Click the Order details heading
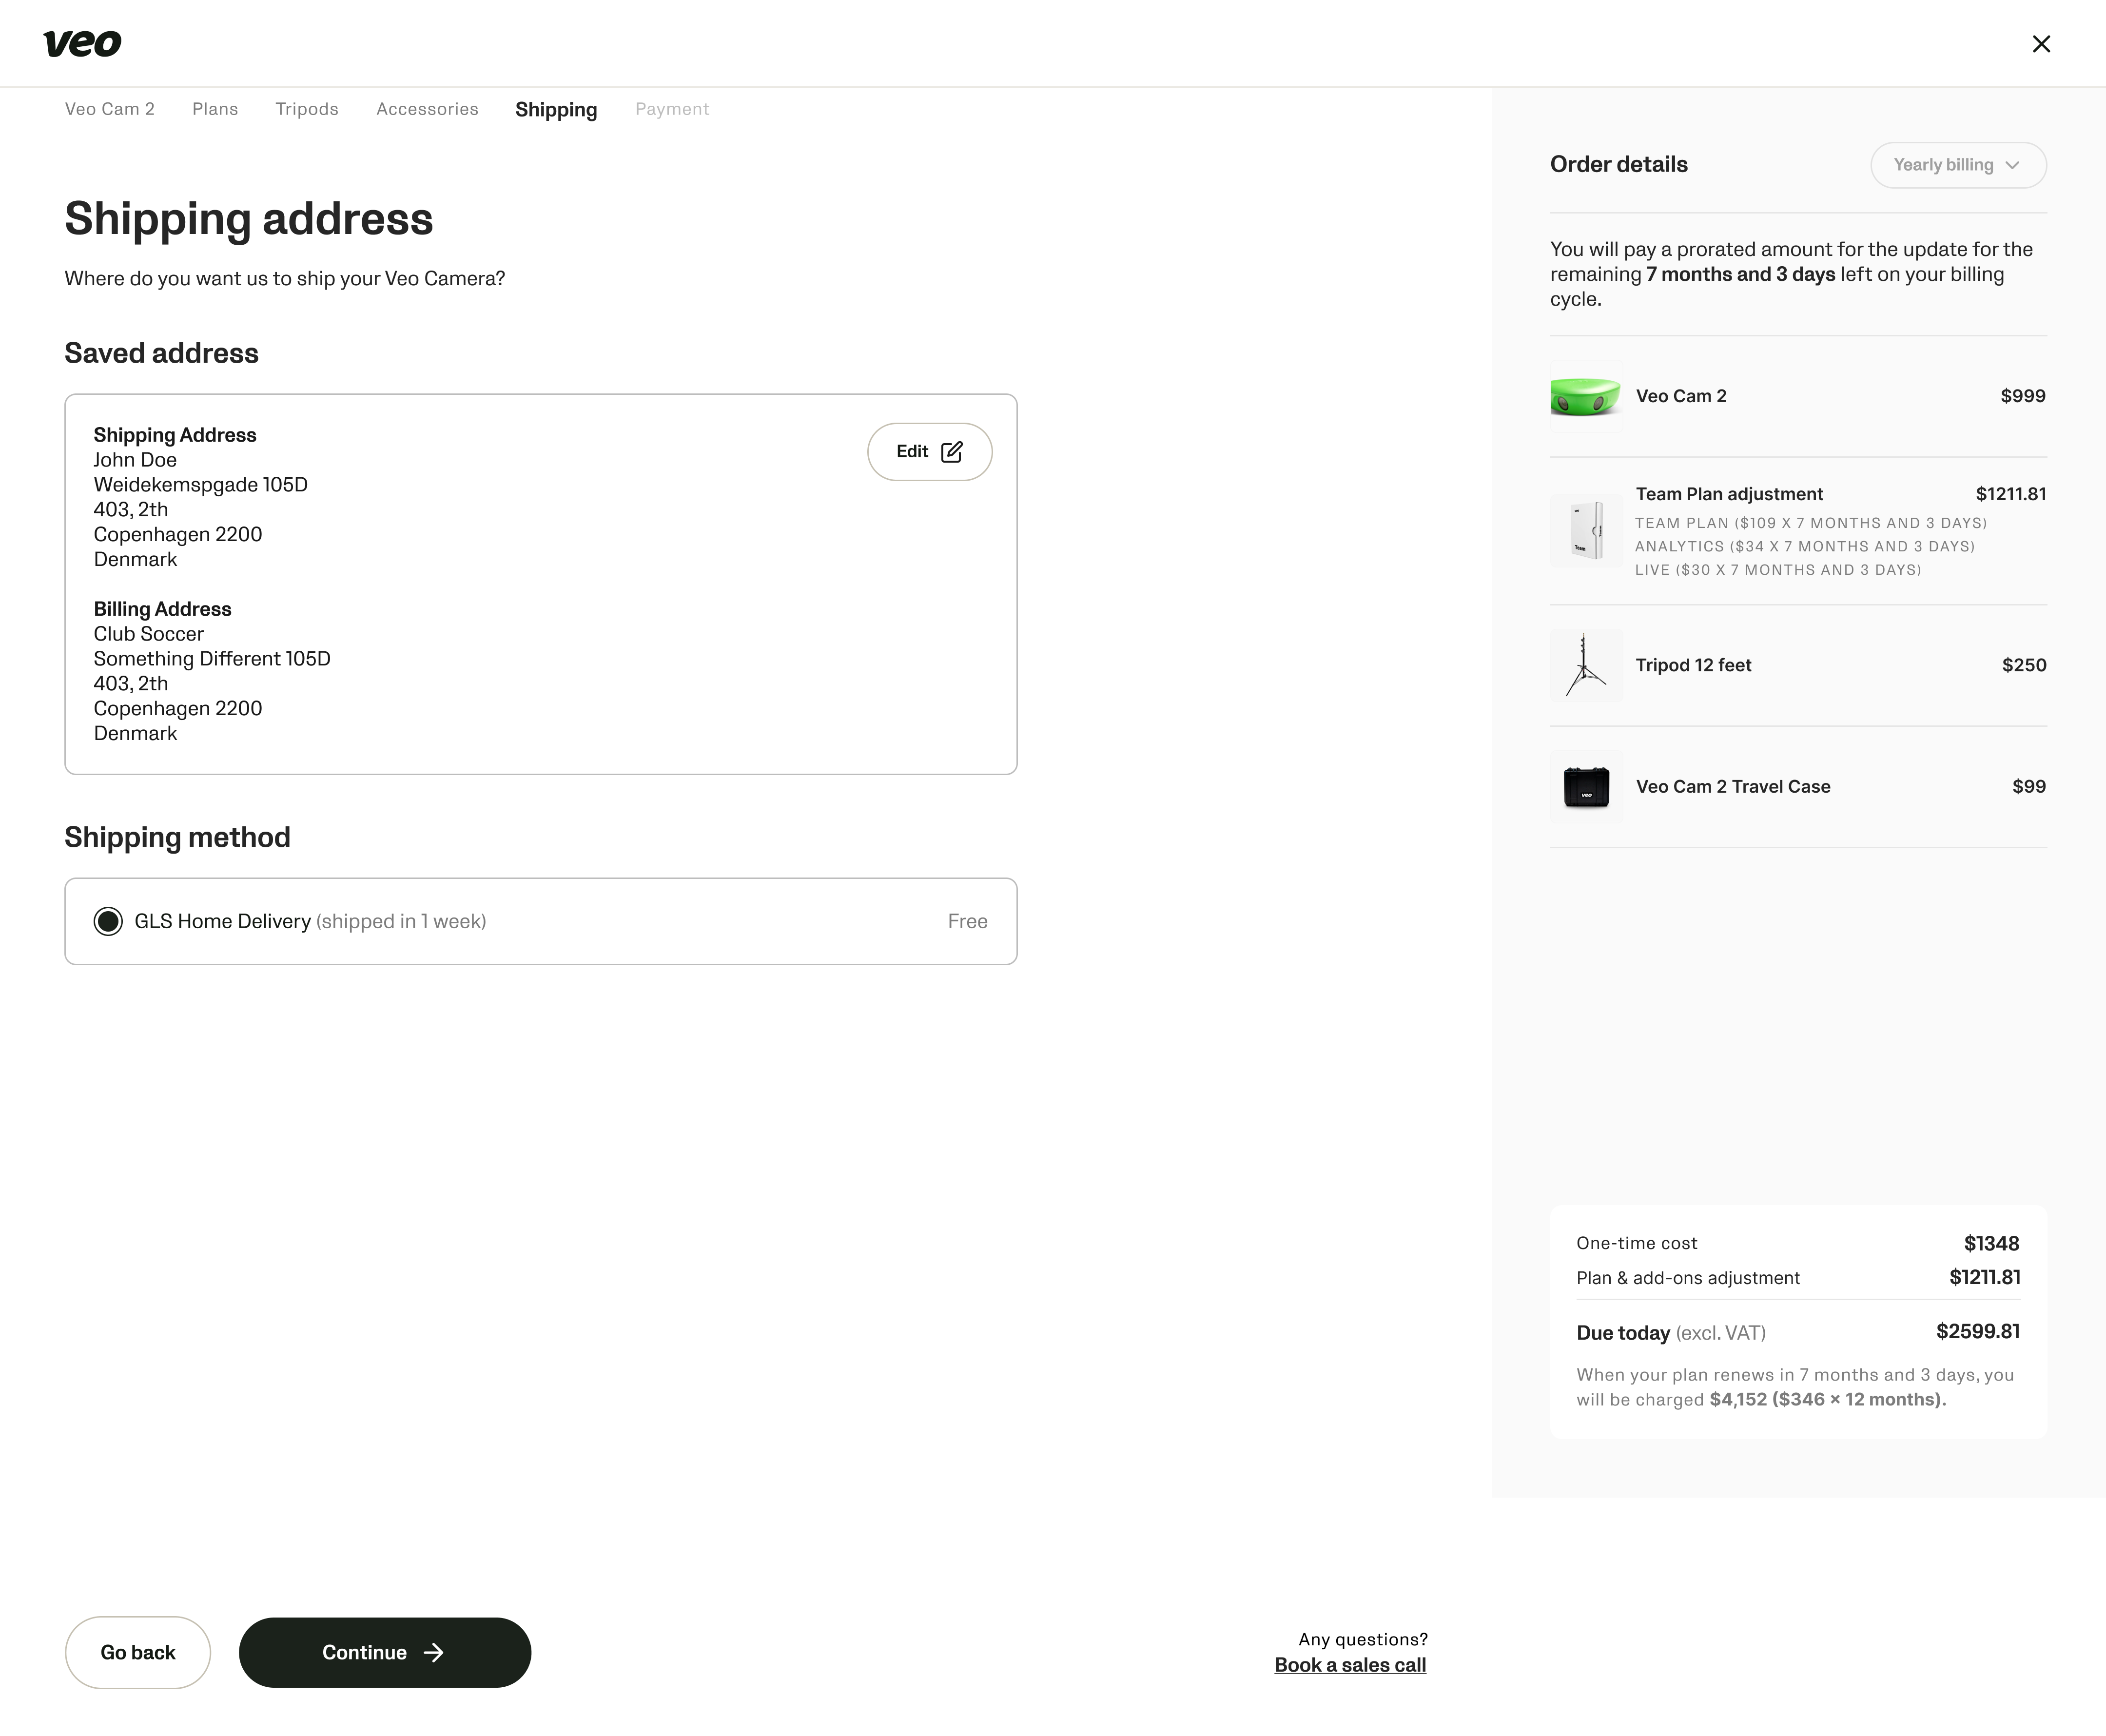Image resolution: width=2106 pixels, height=1736 pixels. click(x=1619, y=164)
